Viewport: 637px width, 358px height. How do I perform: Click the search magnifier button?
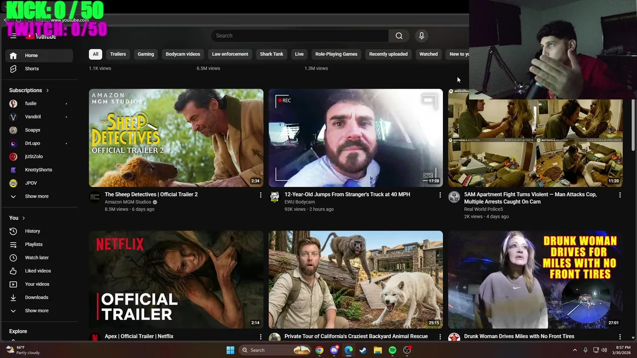pyautogui.click(x=399, y=36)
